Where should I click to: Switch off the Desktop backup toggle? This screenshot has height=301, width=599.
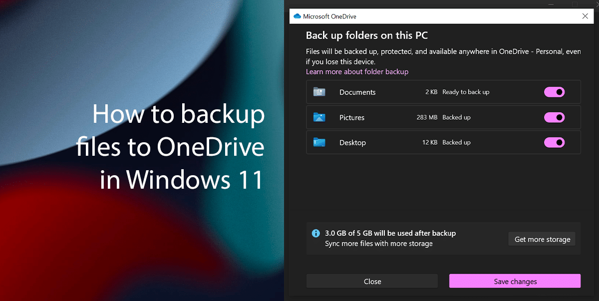click(x=554, y=142)
